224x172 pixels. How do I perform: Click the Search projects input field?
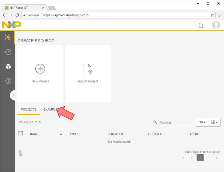click(175, 123)
